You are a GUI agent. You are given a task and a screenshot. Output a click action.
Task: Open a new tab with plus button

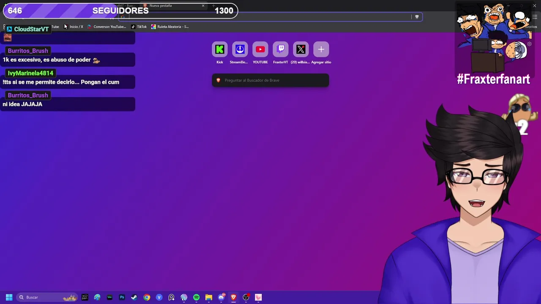tap(213, 6)
